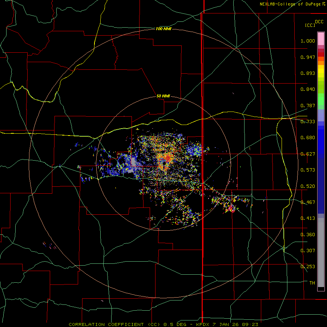Click the 0.787 scale value
This screenshot has width=327, height=327.
pyautogui.click(x=308, y=105)
